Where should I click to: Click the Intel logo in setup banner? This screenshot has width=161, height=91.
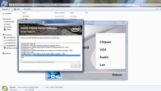point(76,29)
